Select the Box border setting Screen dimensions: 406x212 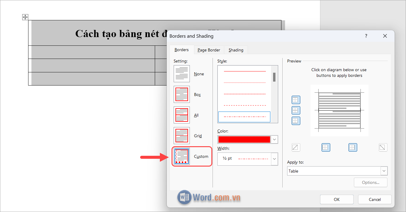pyautogui.click(x=182, y=94)
